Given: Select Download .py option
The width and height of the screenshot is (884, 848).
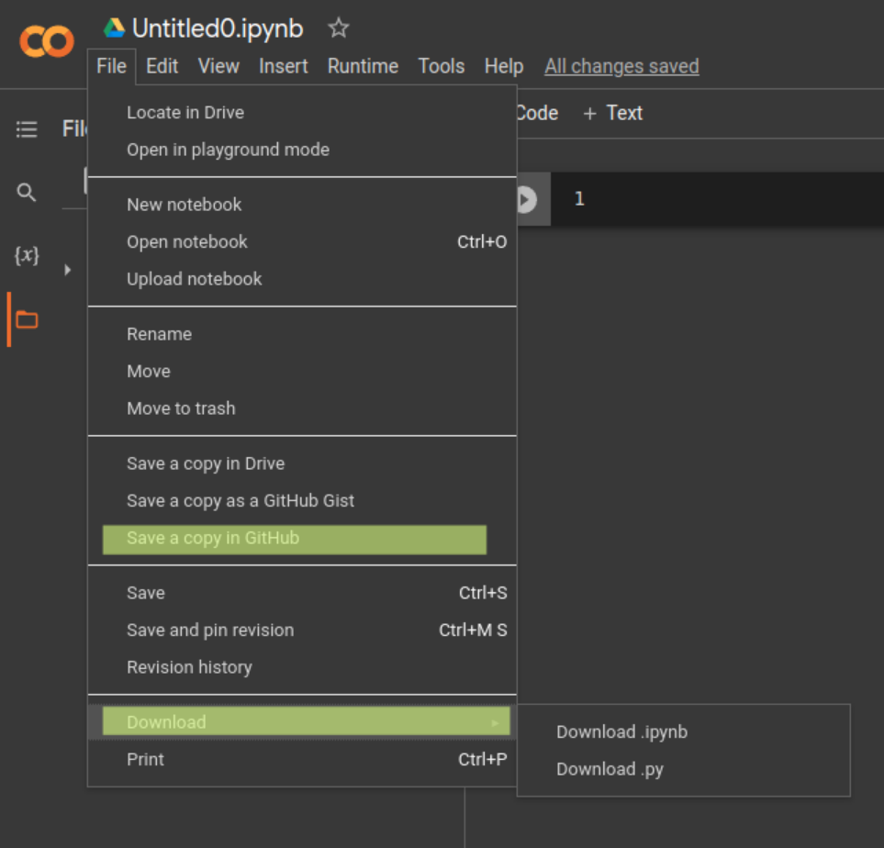Looking at the screenshot, I should 610,770.
